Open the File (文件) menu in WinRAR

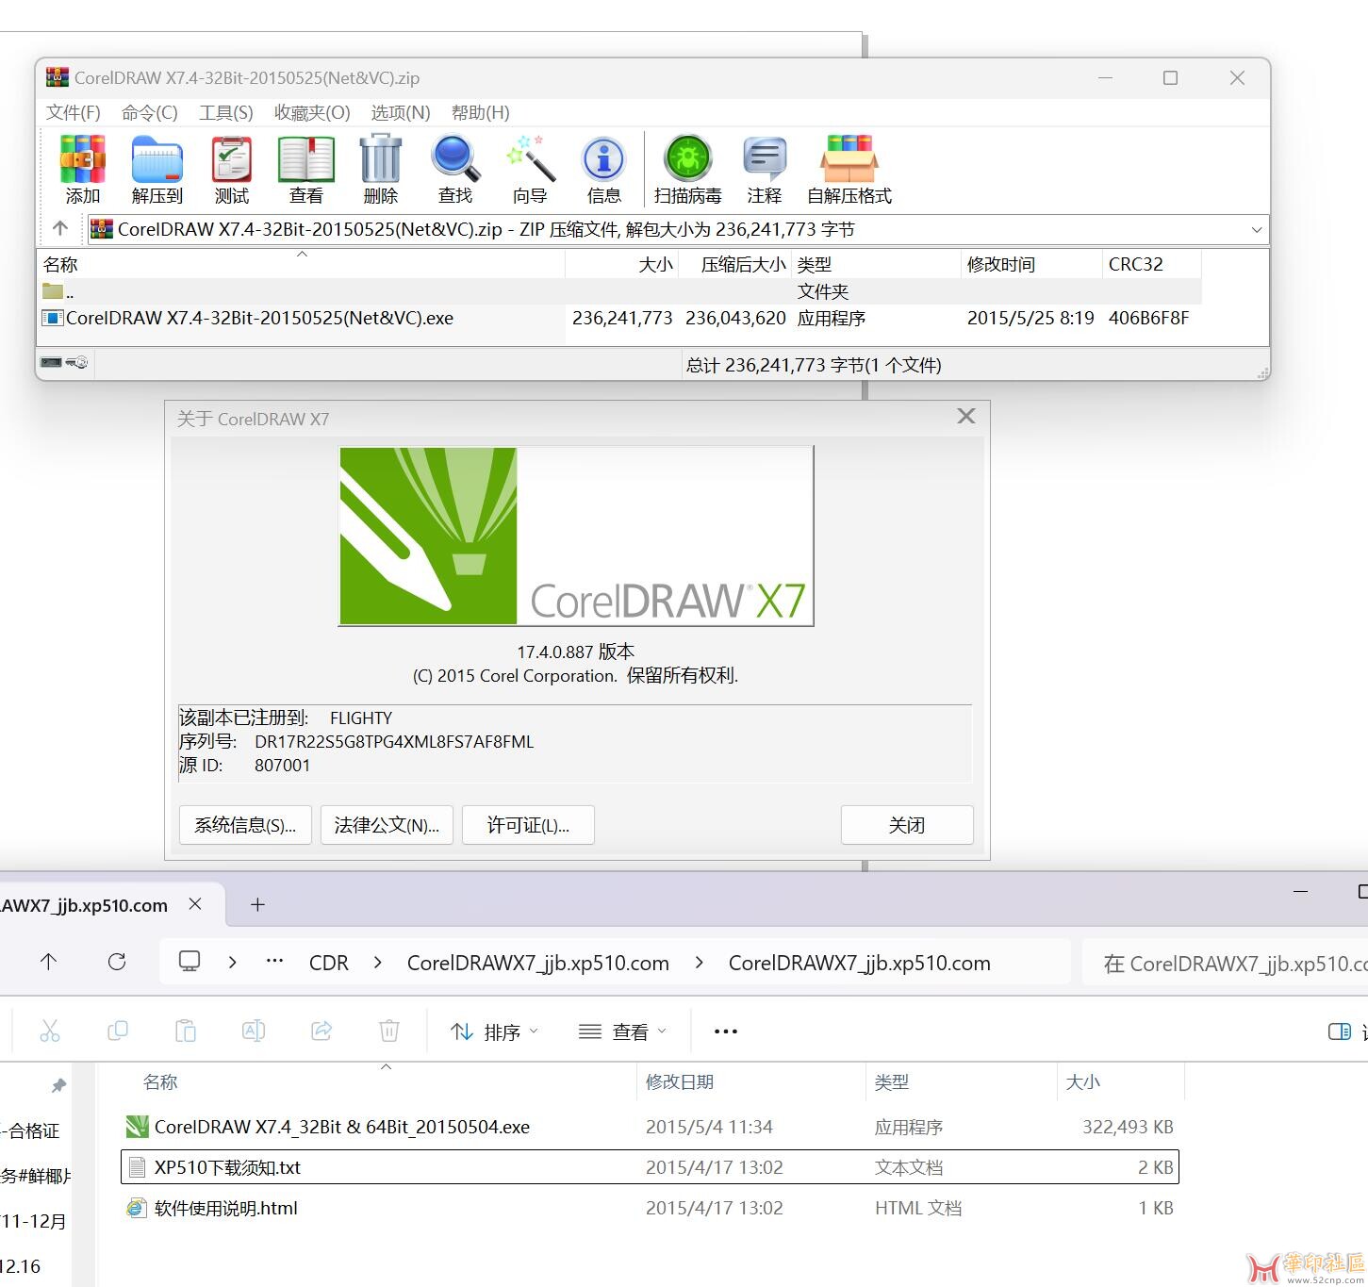[74, 112]
